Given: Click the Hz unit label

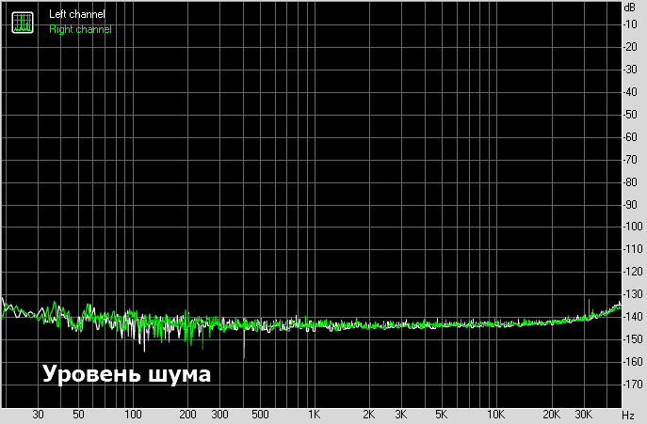Looking at the screenshot, I should 628,415.
